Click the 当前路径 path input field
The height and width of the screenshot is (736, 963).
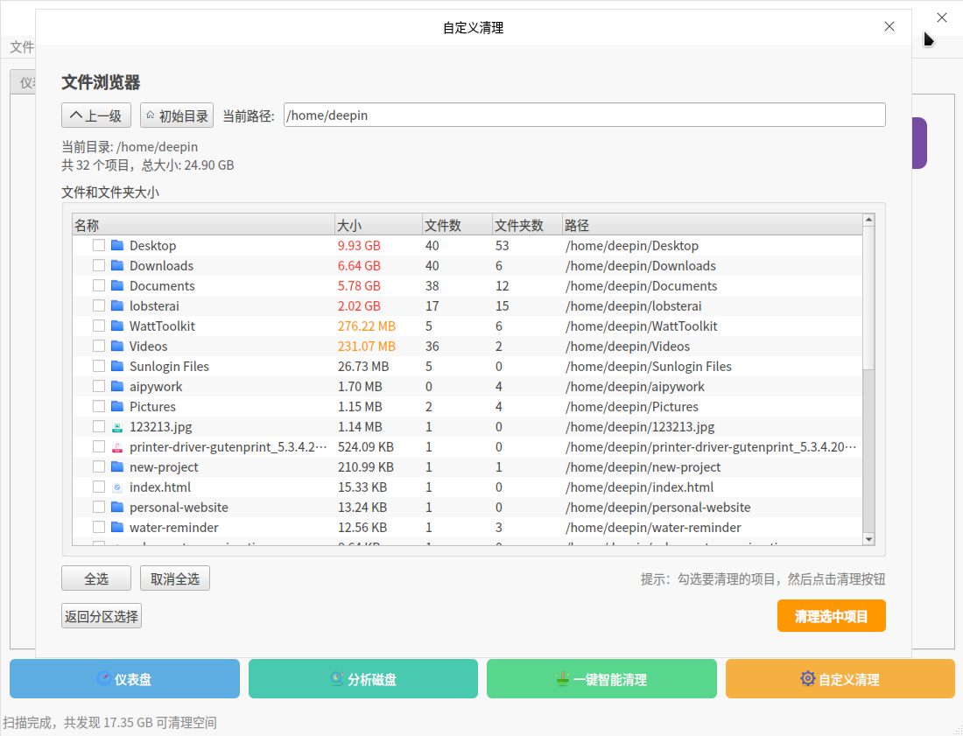click(x=584, y=116)
